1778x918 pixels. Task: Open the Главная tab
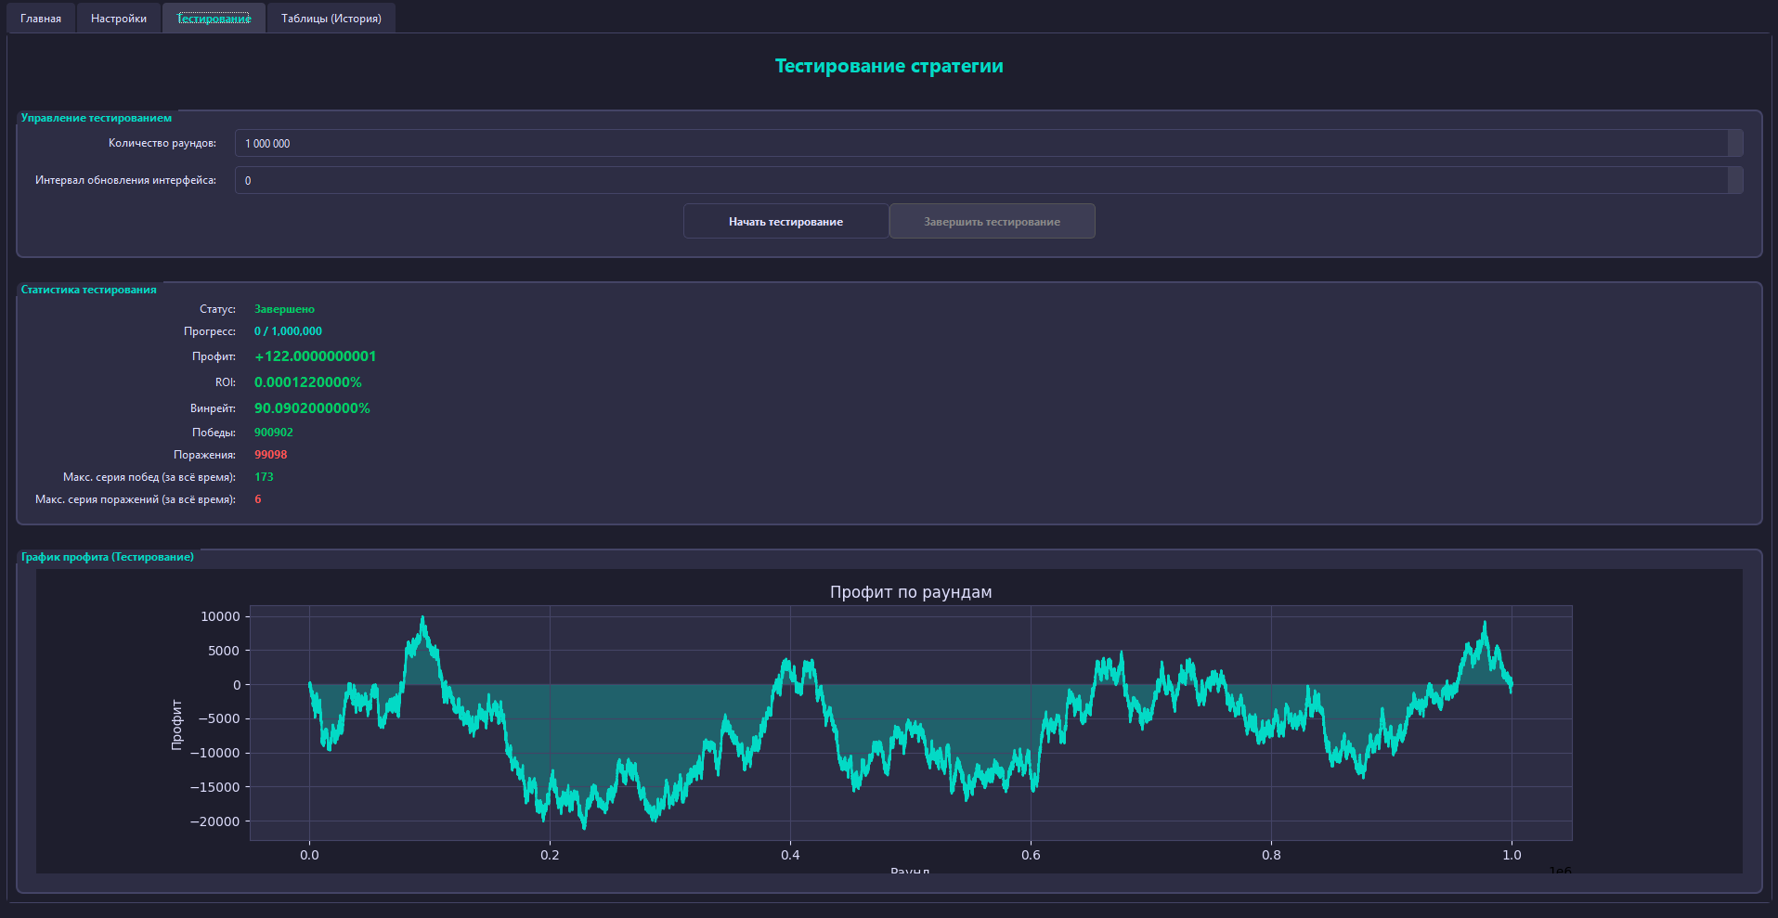[x=41, y=19]
